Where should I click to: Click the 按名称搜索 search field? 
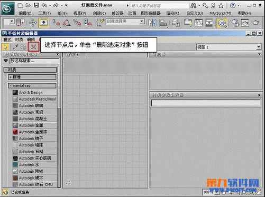point(34,61)
